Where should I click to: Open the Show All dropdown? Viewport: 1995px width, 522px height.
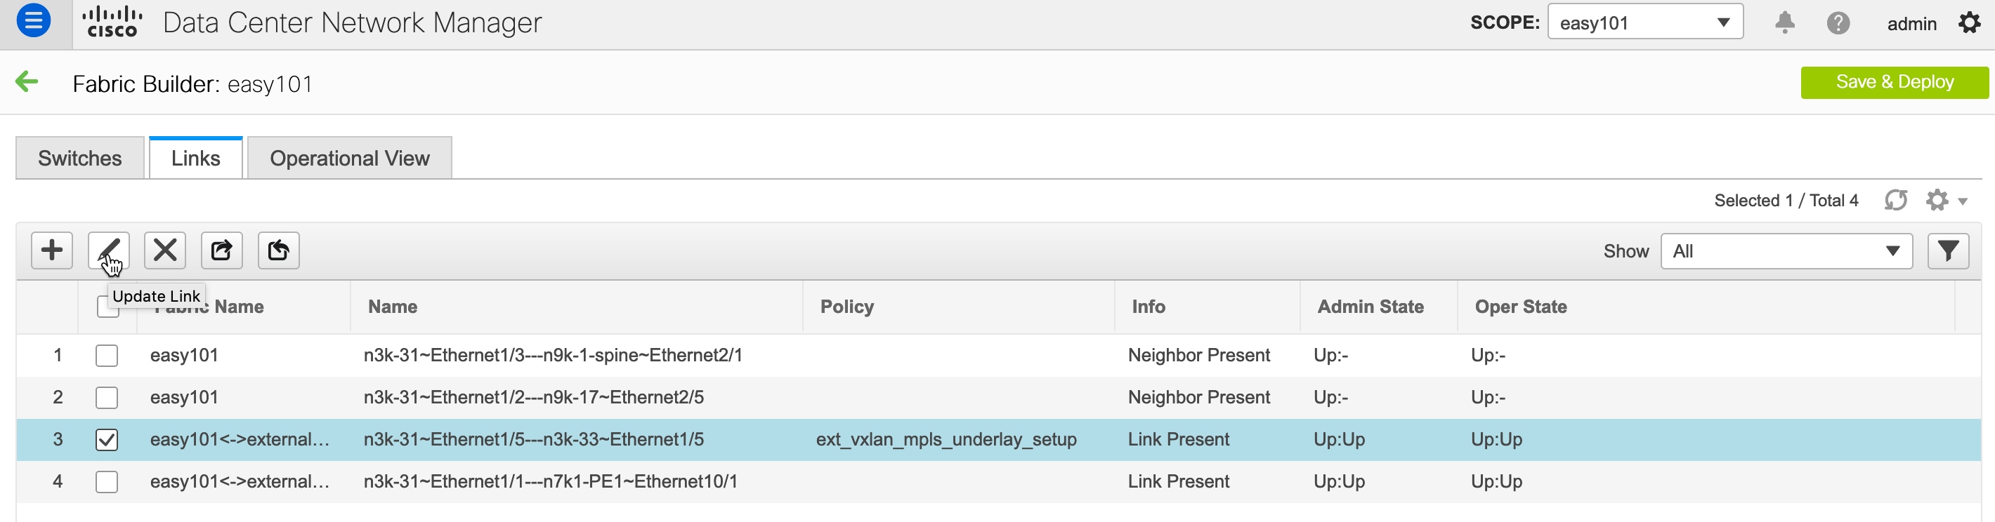[1786, 251]
